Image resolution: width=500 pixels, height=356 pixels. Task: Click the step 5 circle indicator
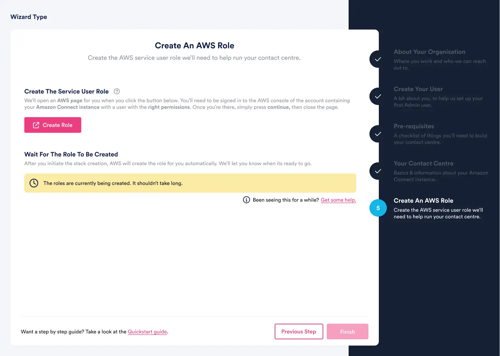click(378, 208)
